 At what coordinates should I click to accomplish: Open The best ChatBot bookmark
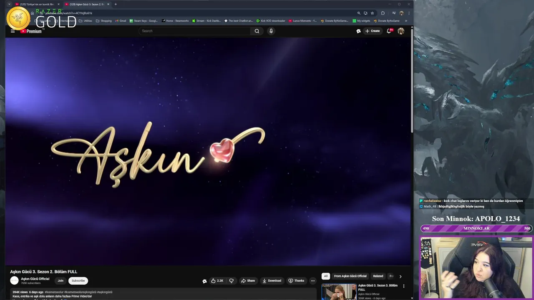coord(239,21)
